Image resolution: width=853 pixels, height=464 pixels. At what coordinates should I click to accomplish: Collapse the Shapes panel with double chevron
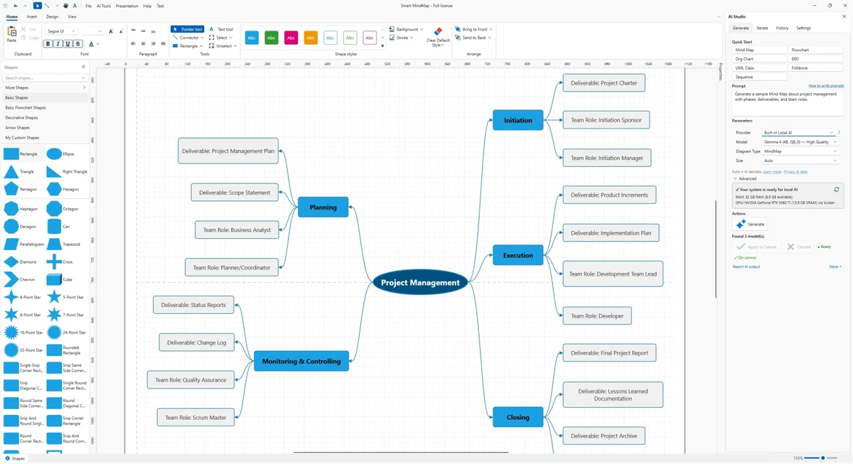pyautogui.click(x=83, y=67)
